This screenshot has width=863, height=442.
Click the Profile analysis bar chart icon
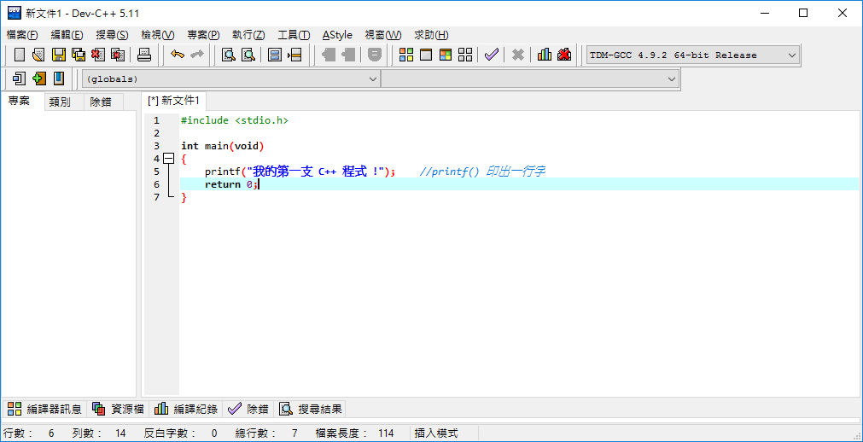point(545,55)
